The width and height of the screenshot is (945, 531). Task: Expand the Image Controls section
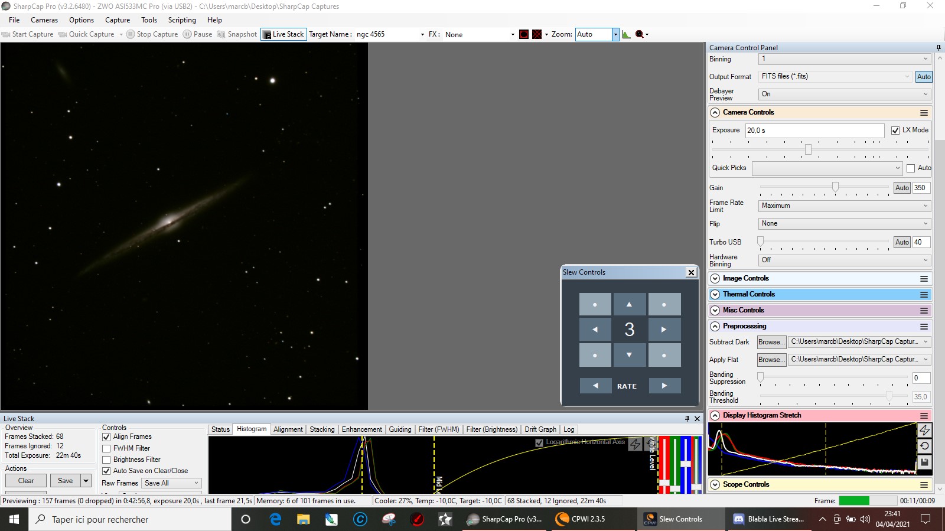point(715,278)
